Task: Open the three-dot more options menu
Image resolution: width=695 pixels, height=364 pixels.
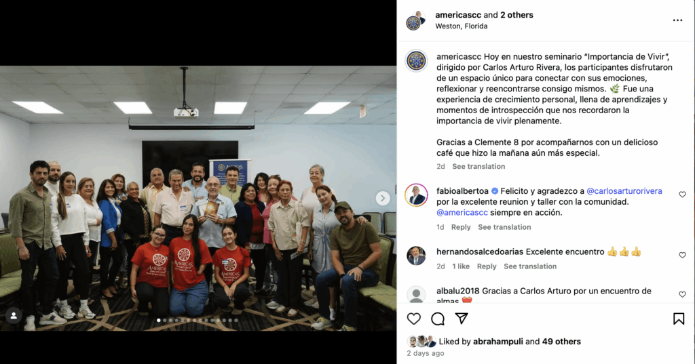Action: pos(677,20)
